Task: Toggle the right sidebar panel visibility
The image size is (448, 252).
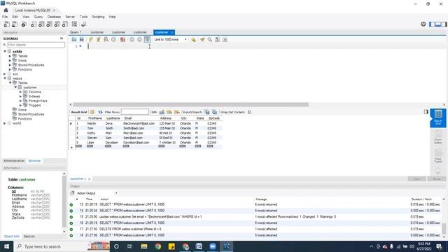Action: click(x=444, y=24)
